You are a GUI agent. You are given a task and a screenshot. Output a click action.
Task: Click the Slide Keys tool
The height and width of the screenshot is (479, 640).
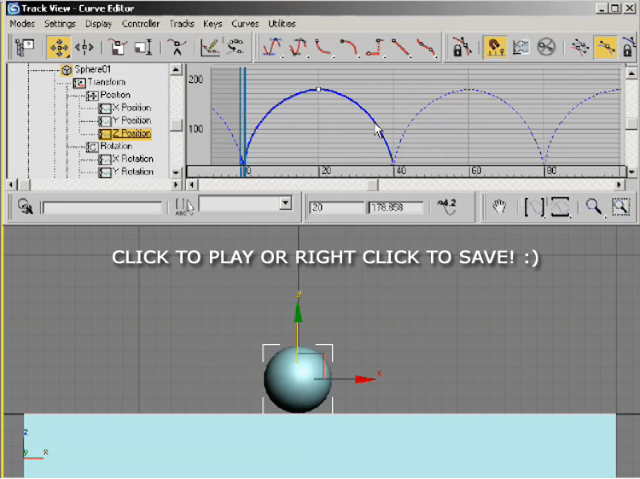coord(84,47)
